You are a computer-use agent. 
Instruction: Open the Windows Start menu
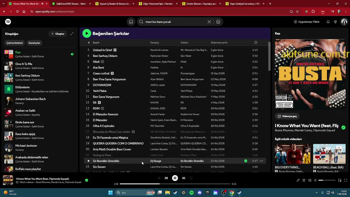point(110,193)
